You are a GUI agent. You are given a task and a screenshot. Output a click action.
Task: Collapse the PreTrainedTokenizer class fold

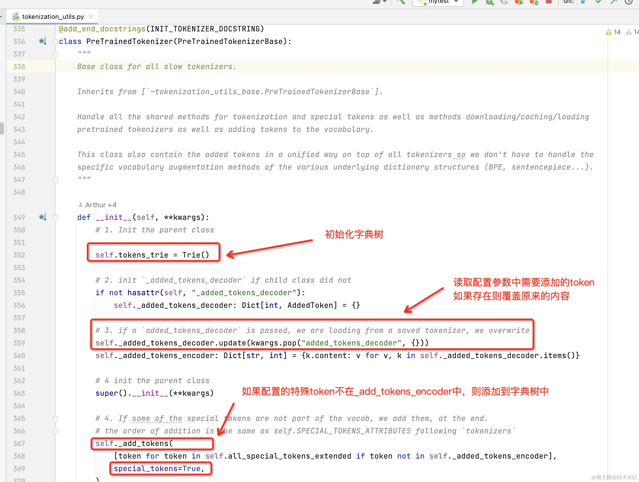pos(55,41)
